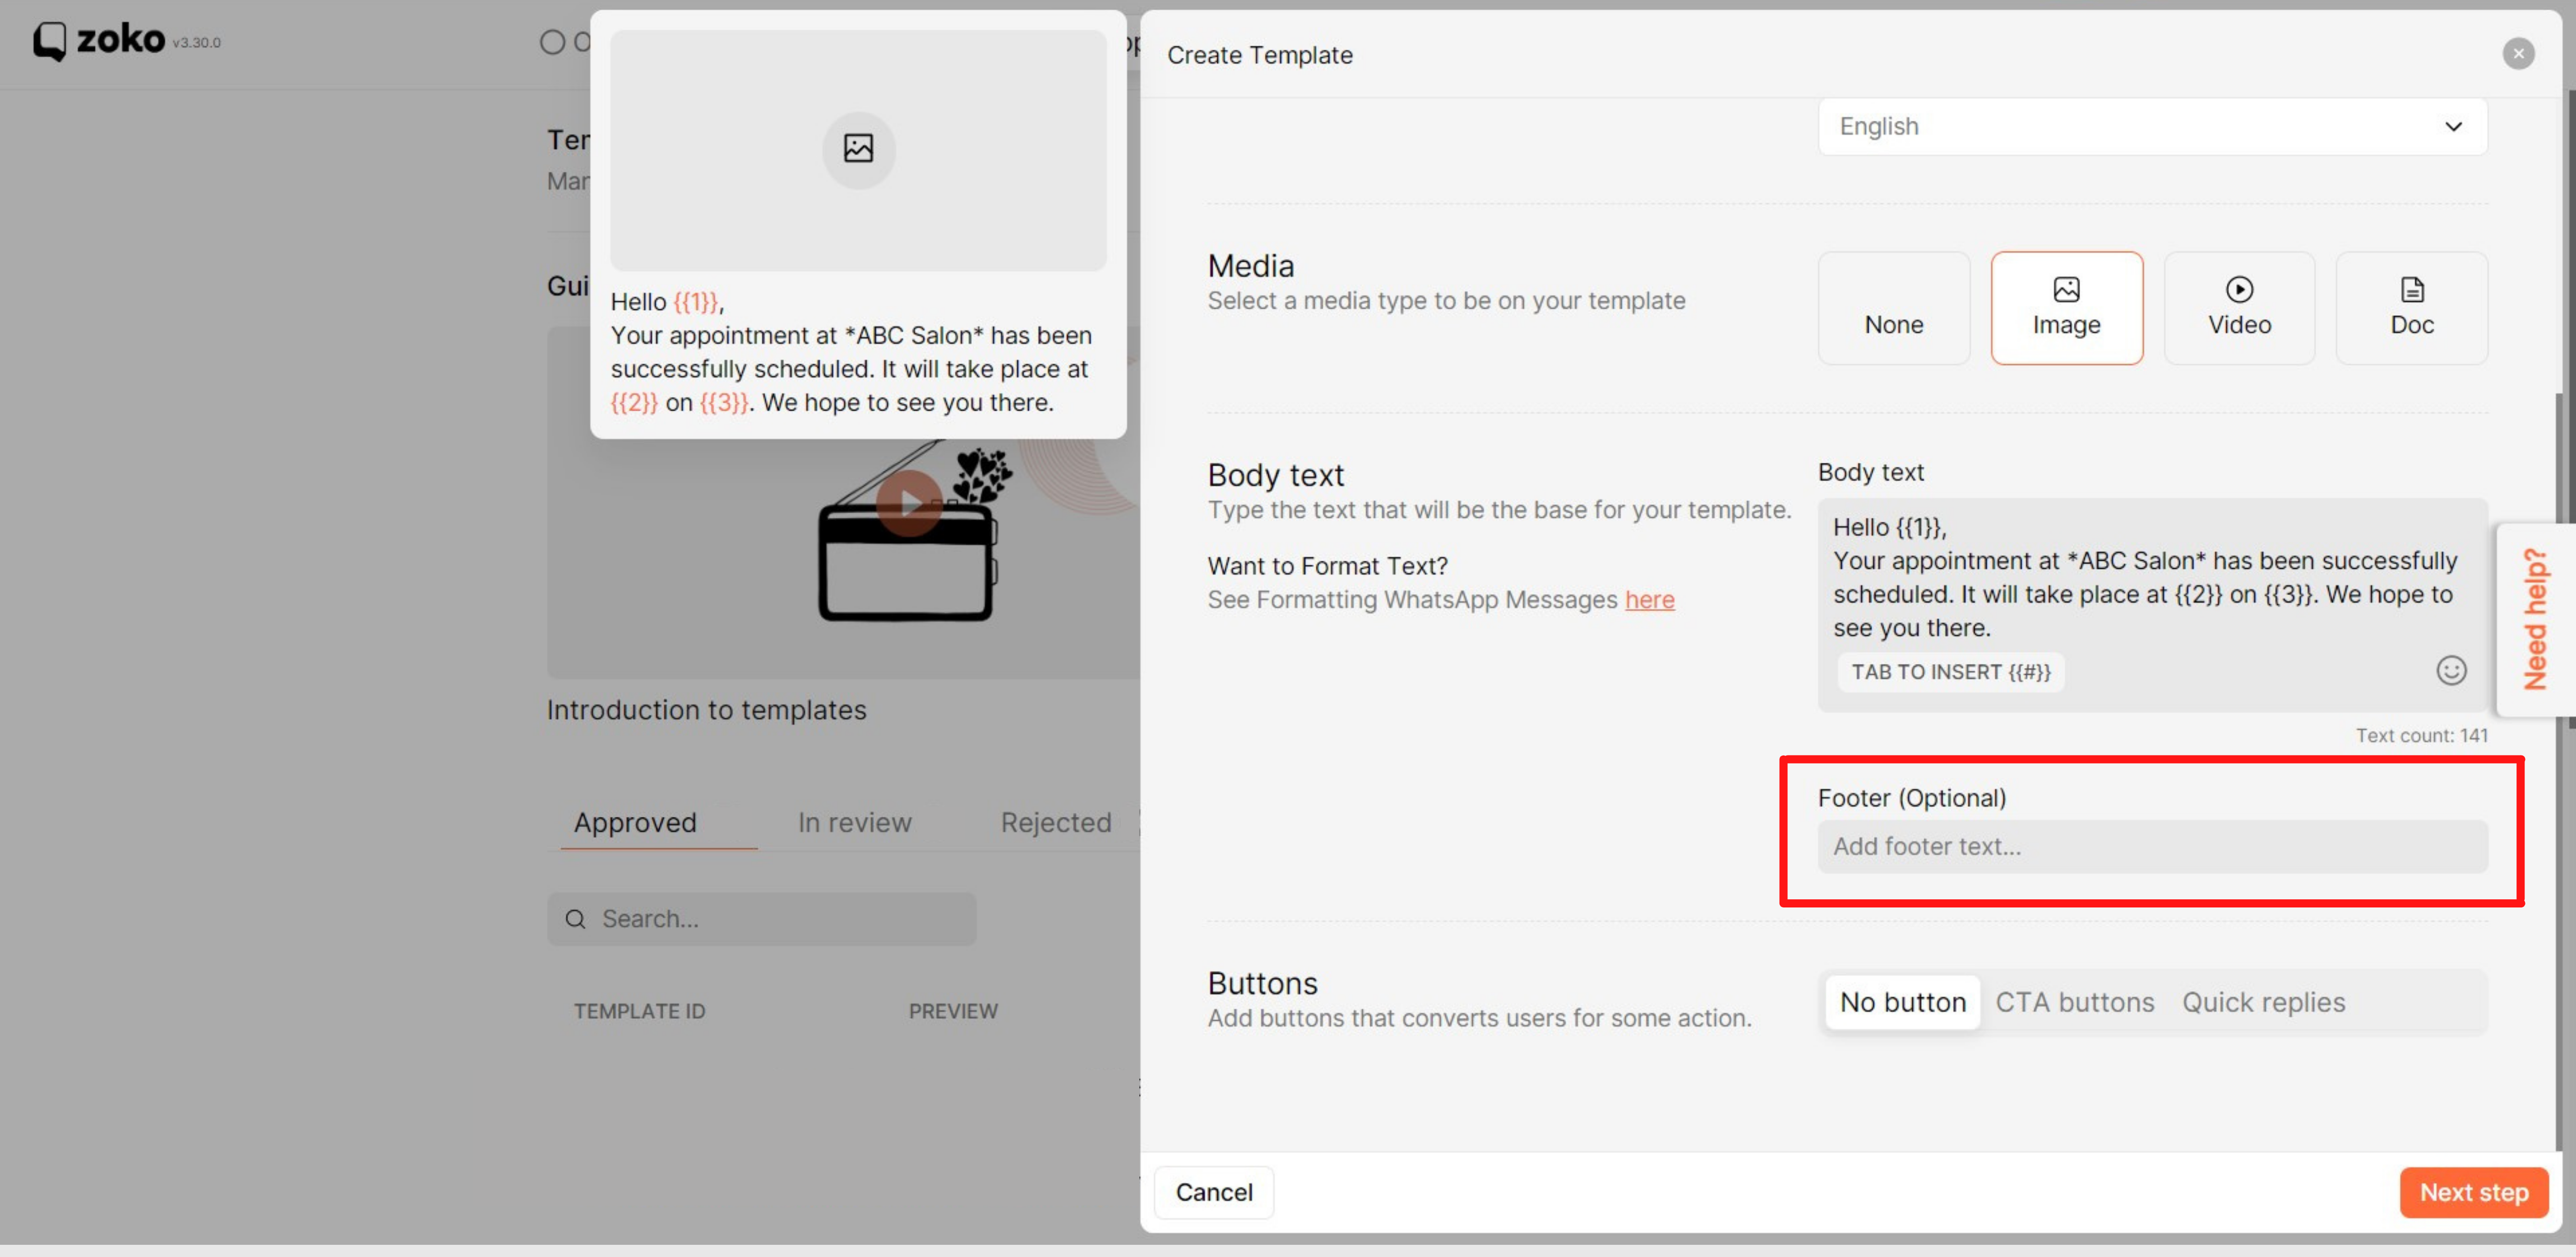This screenshot has height=1257, width=2576.
Task: Click the search magnifier icon
Action: coord(575,919)
